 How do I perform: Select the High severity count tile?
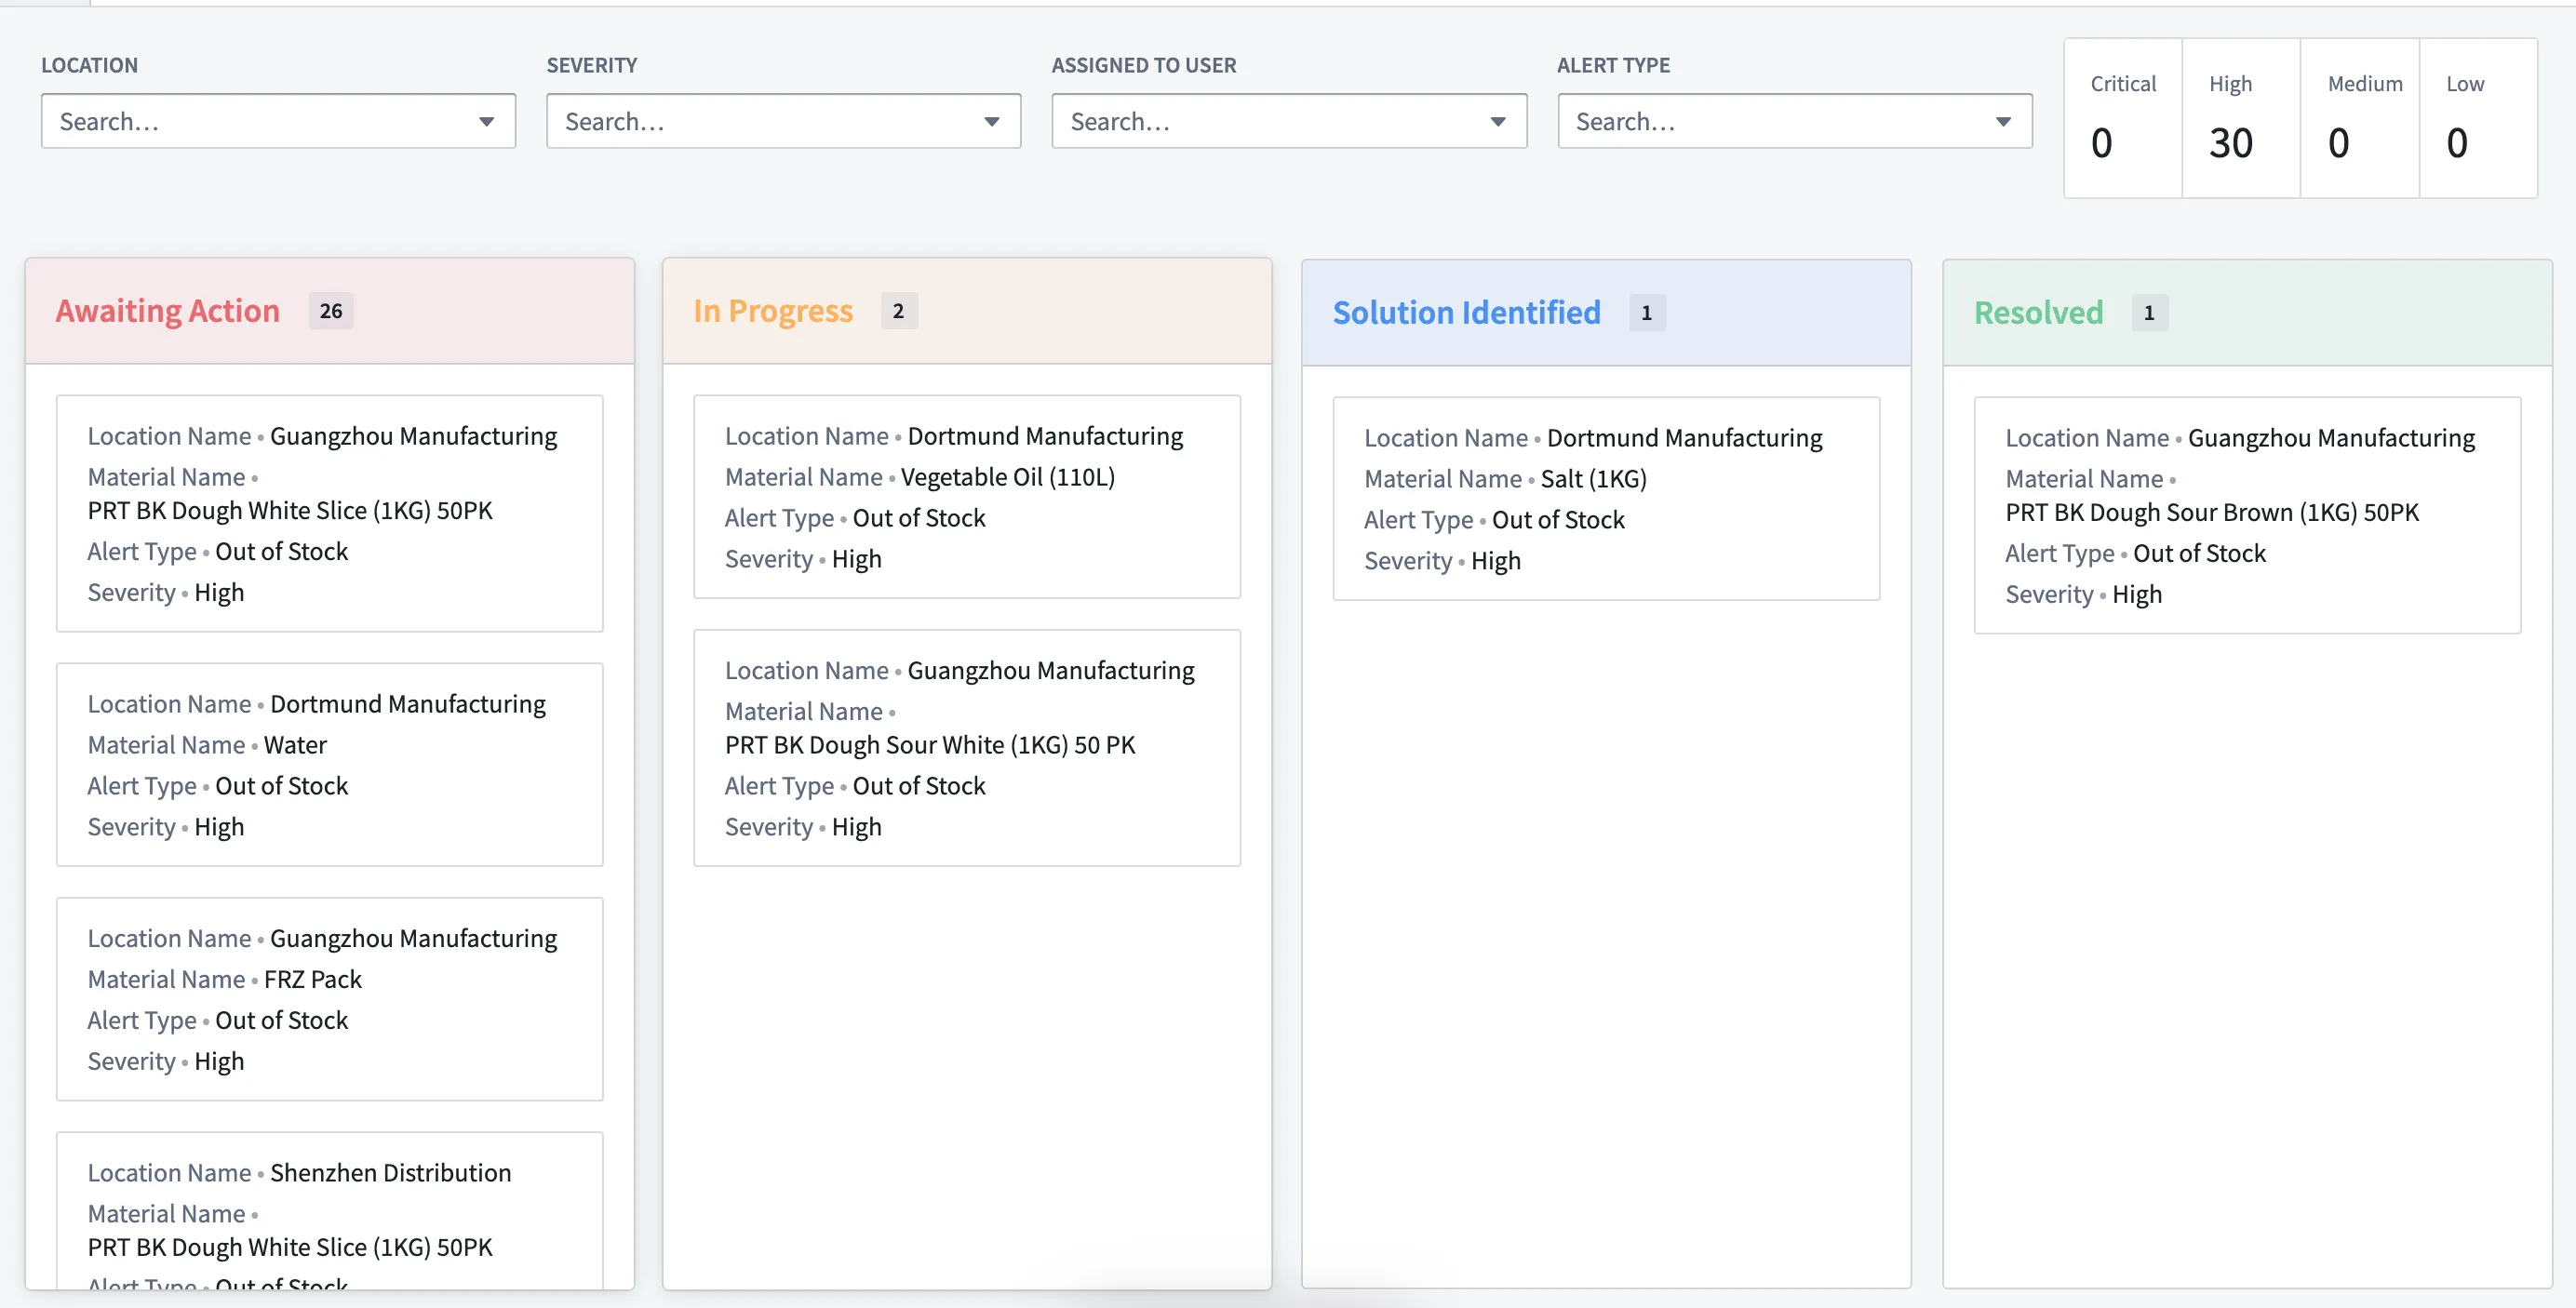pyautogui.click(x=2240, y=118)
